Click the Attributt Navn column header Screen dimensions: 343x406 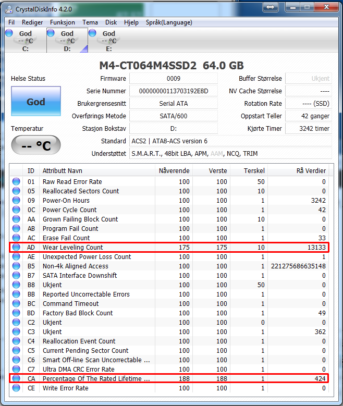pos(97,171)
